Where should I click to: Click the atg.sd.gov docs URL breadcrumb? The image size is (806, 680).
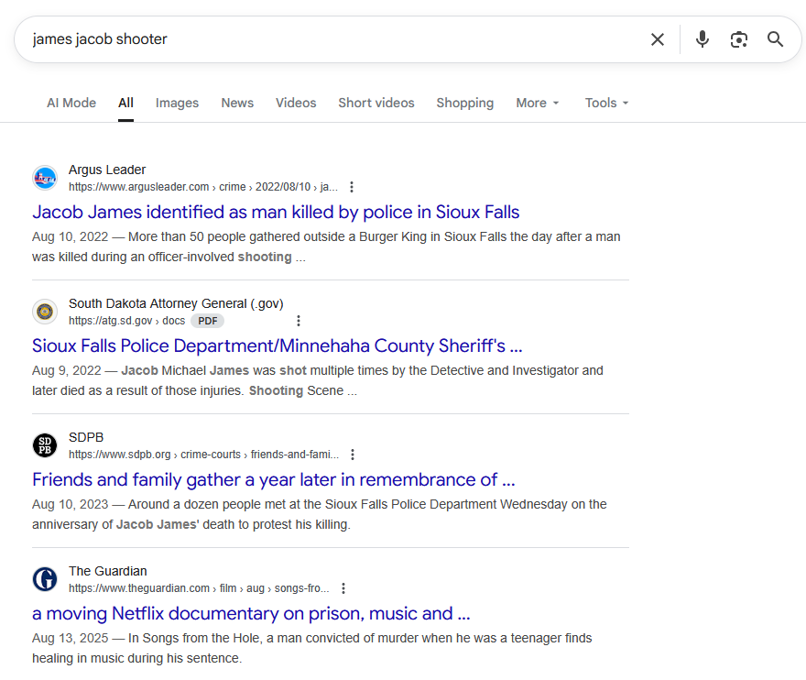tap(127, 321)
